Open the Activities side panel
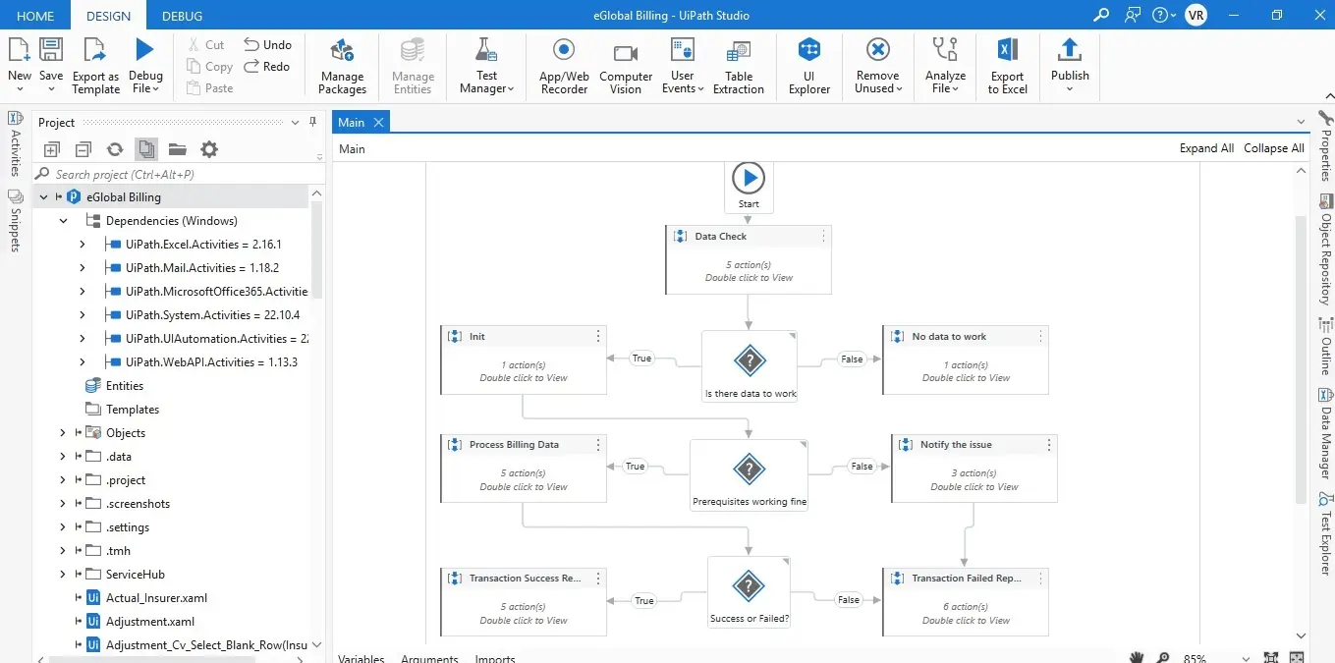The width and height of the screenshot is (1335, 663). click(15, 143)
